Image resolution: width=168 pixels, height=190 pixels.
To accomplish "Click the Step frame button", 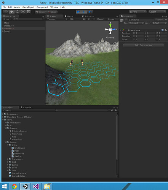I will pyautogui.click(x=90, y=12).
